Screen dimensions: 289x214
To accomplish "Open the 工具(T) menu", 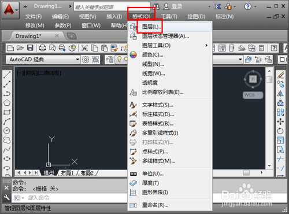I will click(169, 17).
